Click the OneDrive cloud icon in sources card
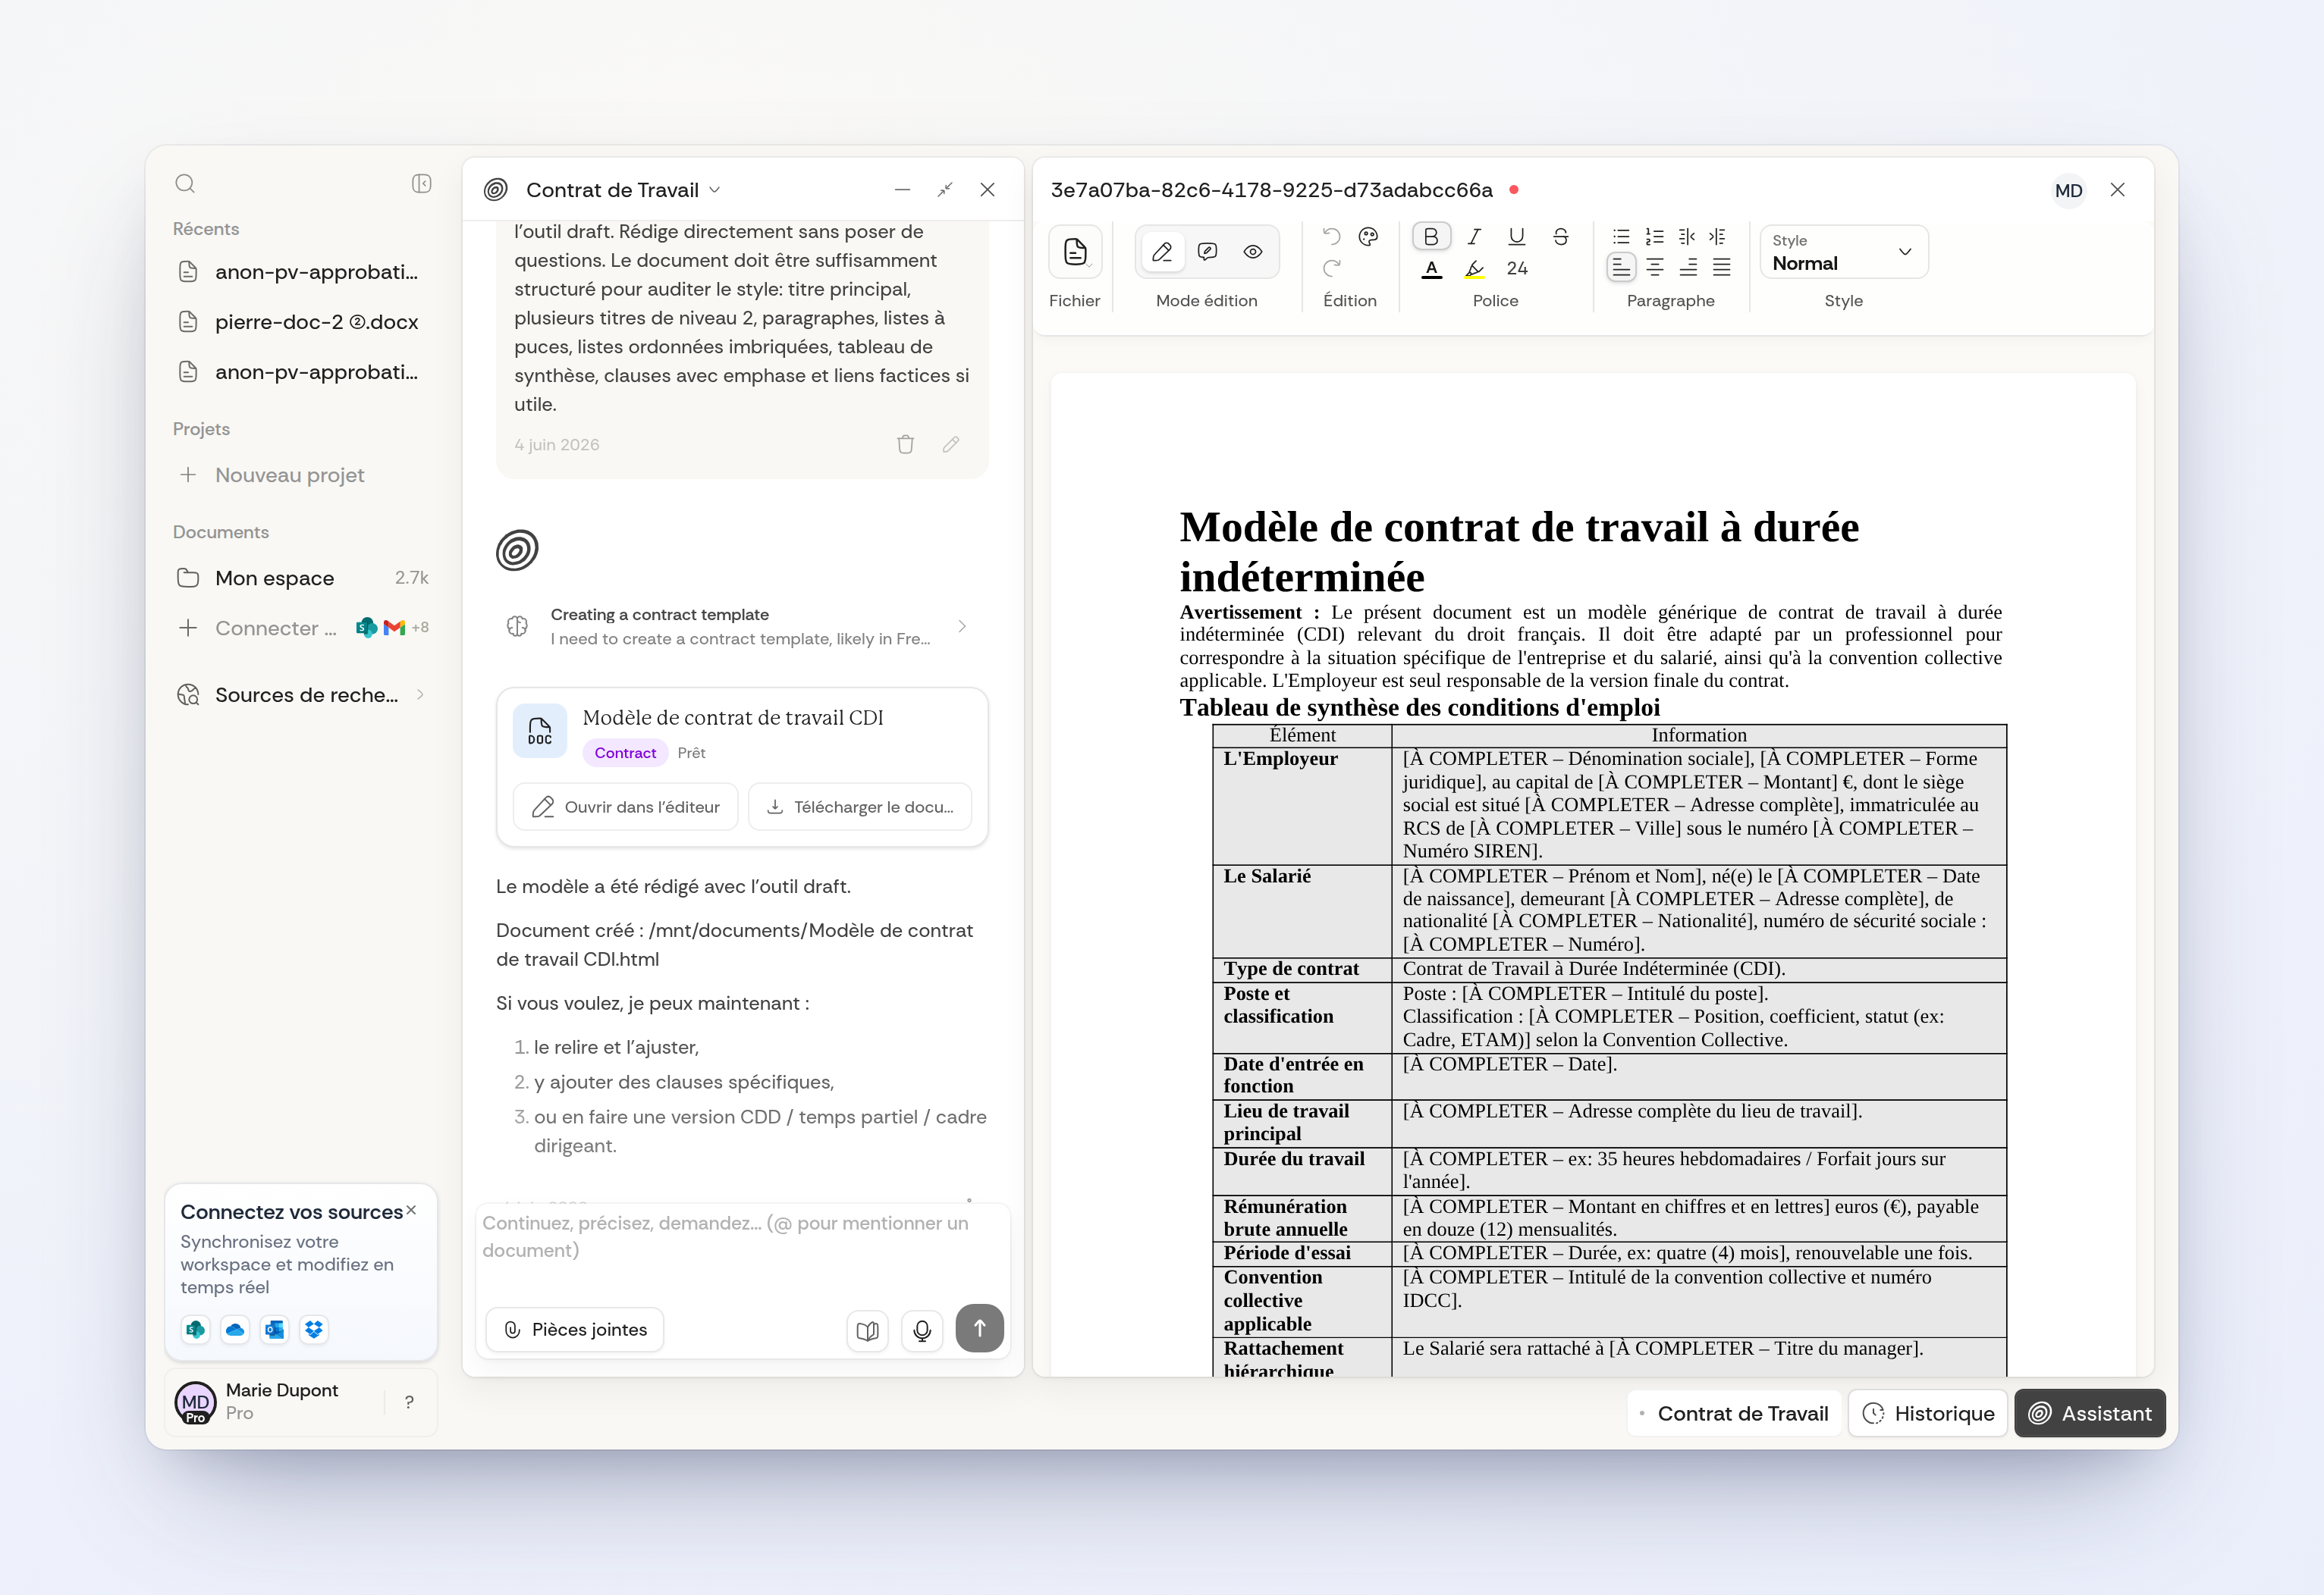Viewport: 2324px width, 1595px height. (235, 1329)
